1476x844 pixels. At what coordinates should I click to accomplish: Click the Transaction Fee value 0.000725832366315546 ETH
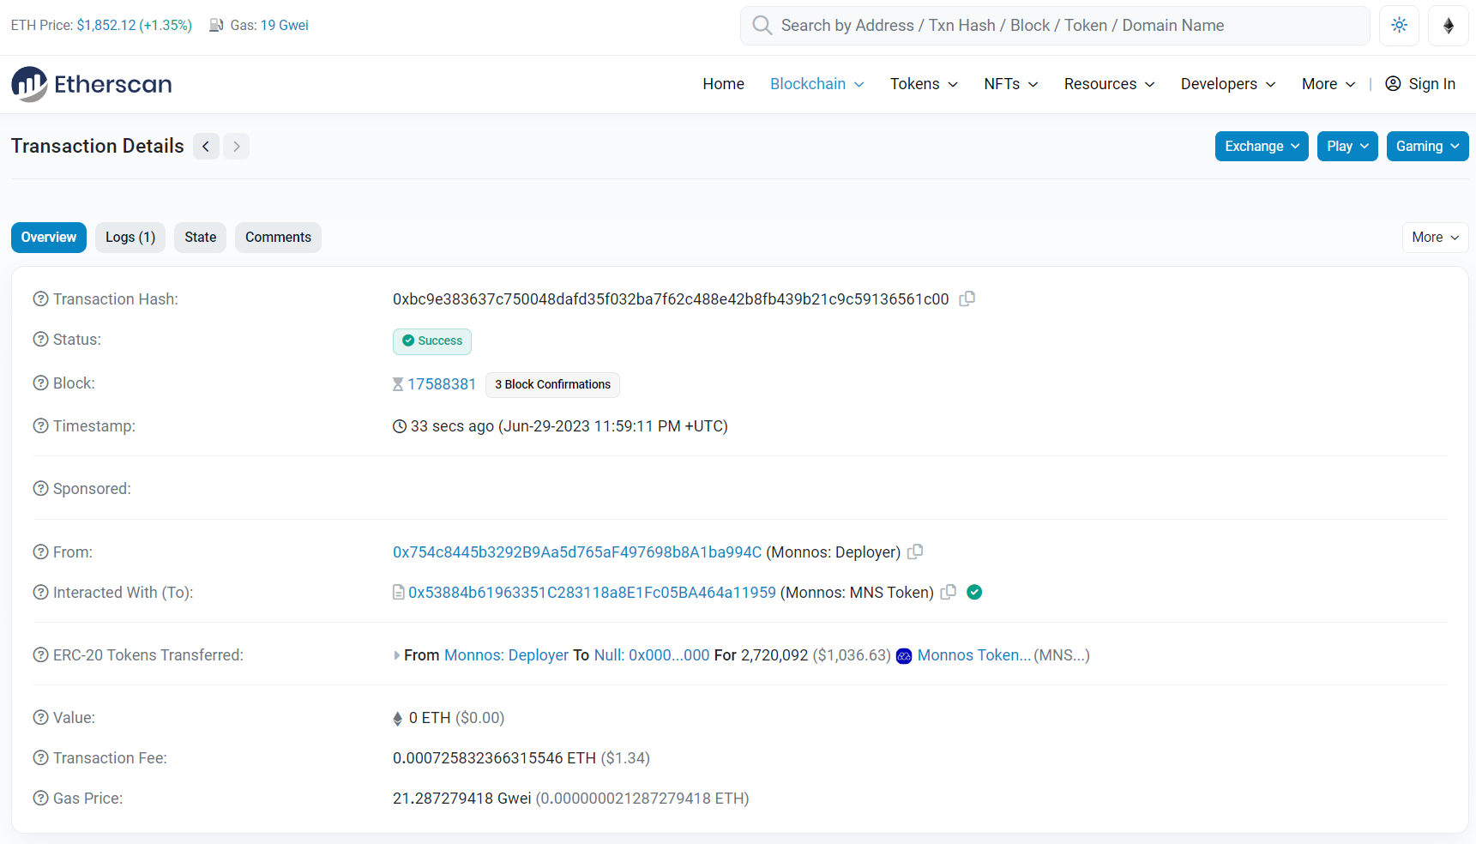pyautogui.click(x=494, y=757)
